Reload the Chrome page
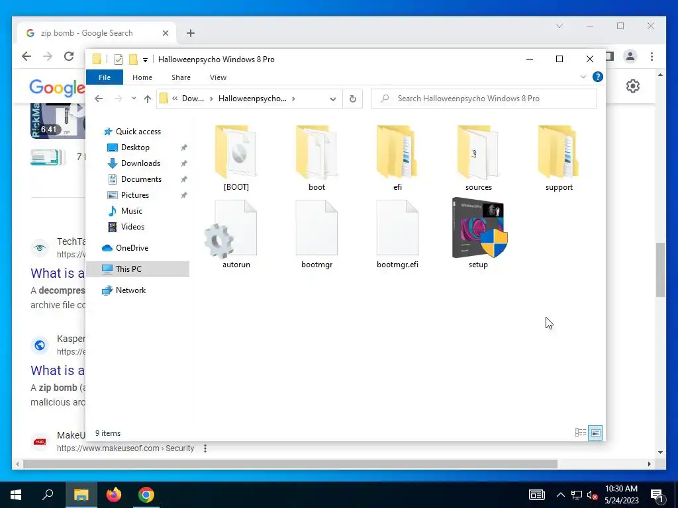Viewport: 678px width, 508px height. 68,56
